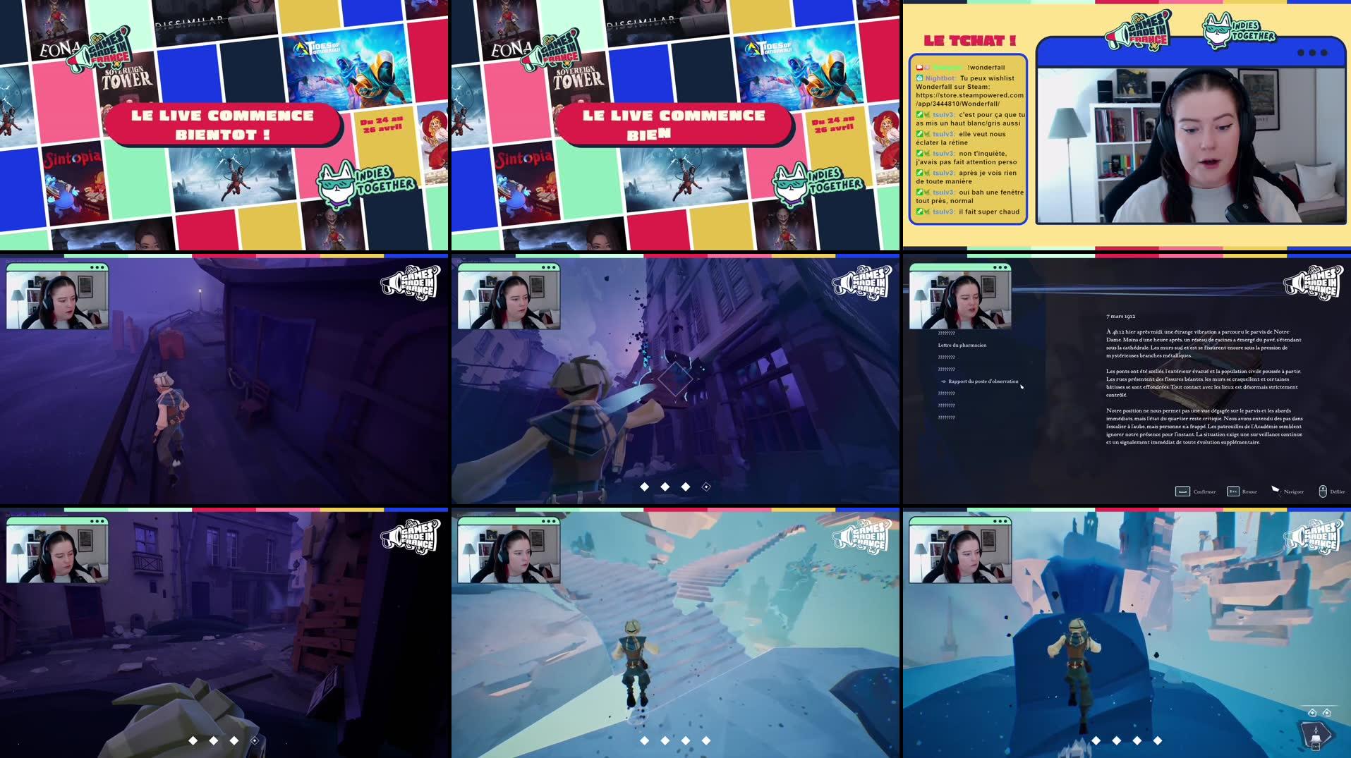The height and width of the screenshot is (758, 1351).
Task: Open the Wonderfall Steam store link in chat
Action: [969, 99]
